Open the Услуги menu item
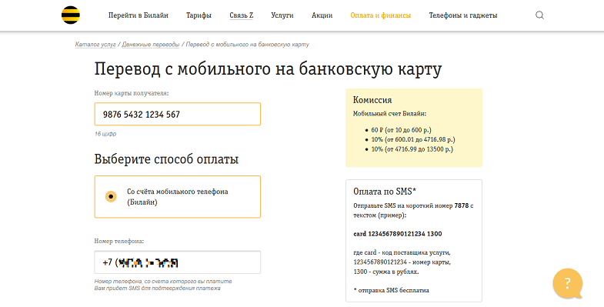Viewport: 604px width, 307px height. 282,15
